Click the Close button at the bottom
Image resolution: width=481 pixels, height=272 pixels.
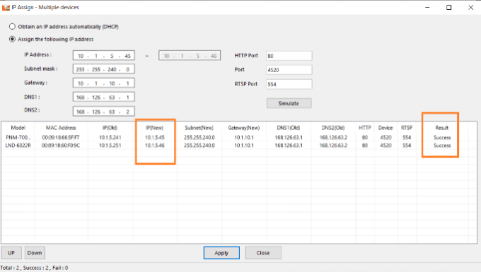tap(263, 253)
